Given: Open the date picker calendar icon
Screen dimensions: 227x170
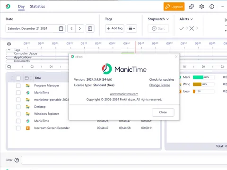Looking at the screenshot, I should point(61,28).
